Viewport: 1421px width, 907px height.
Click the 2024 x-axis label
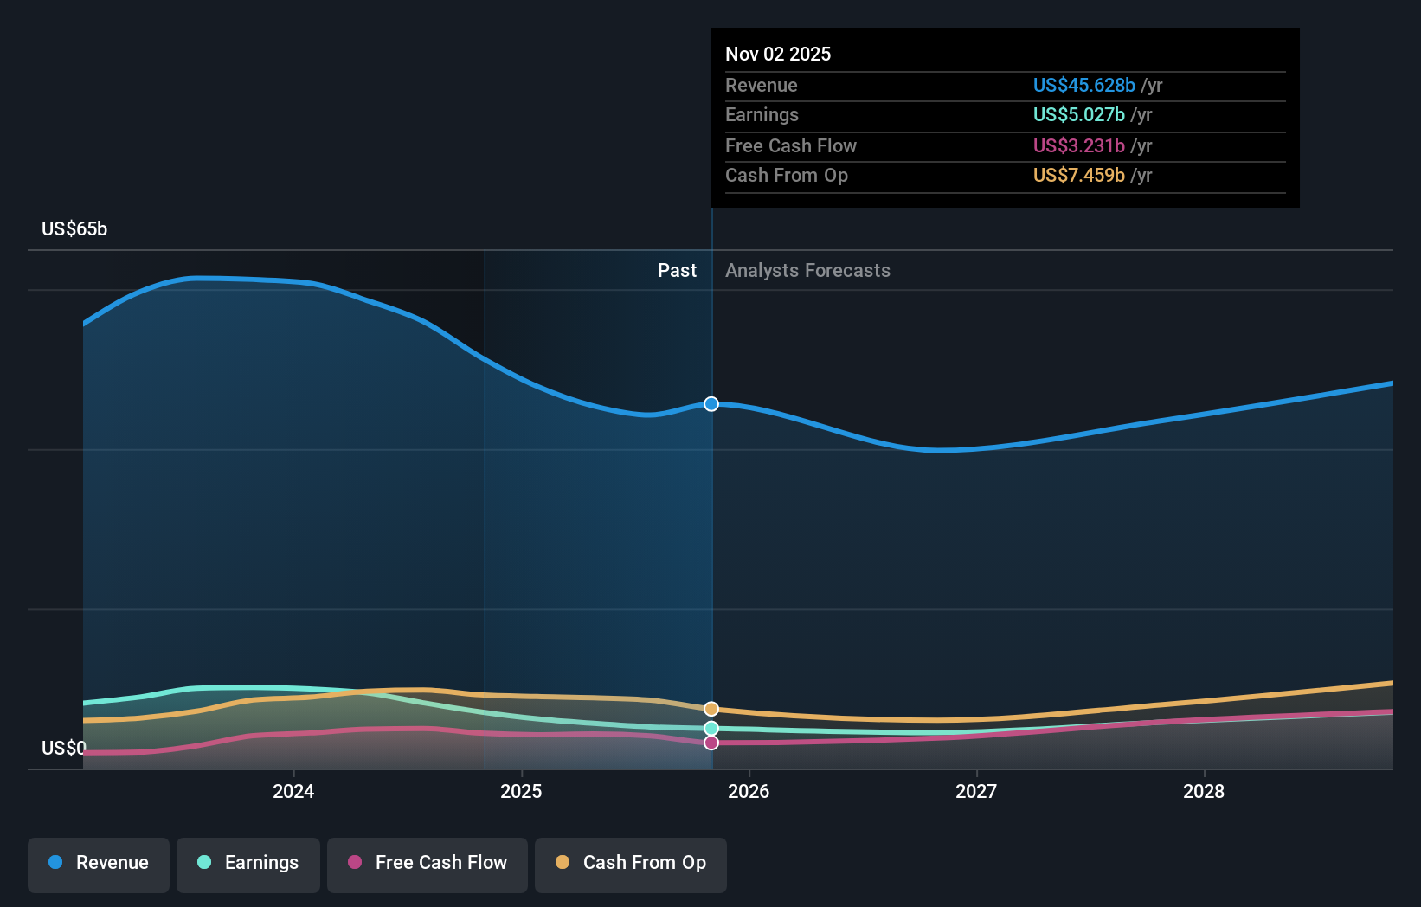click(293, 792)
